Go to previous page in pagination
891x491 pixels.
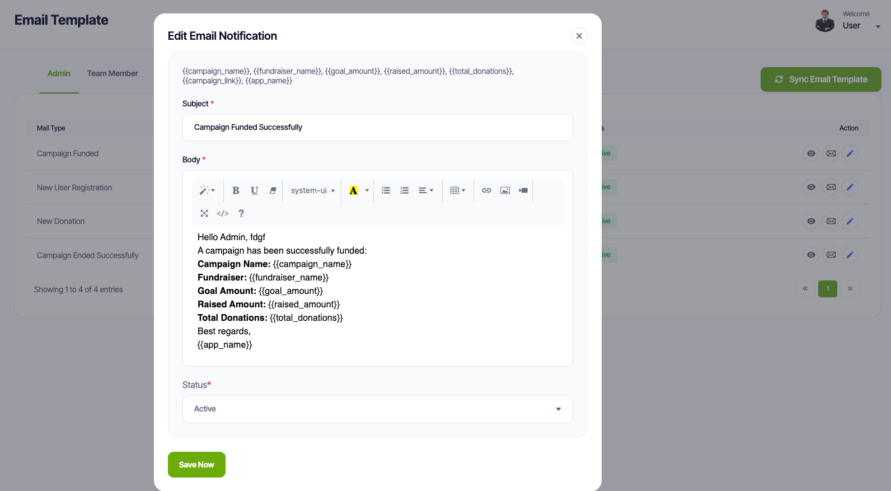tap(805, 289)
